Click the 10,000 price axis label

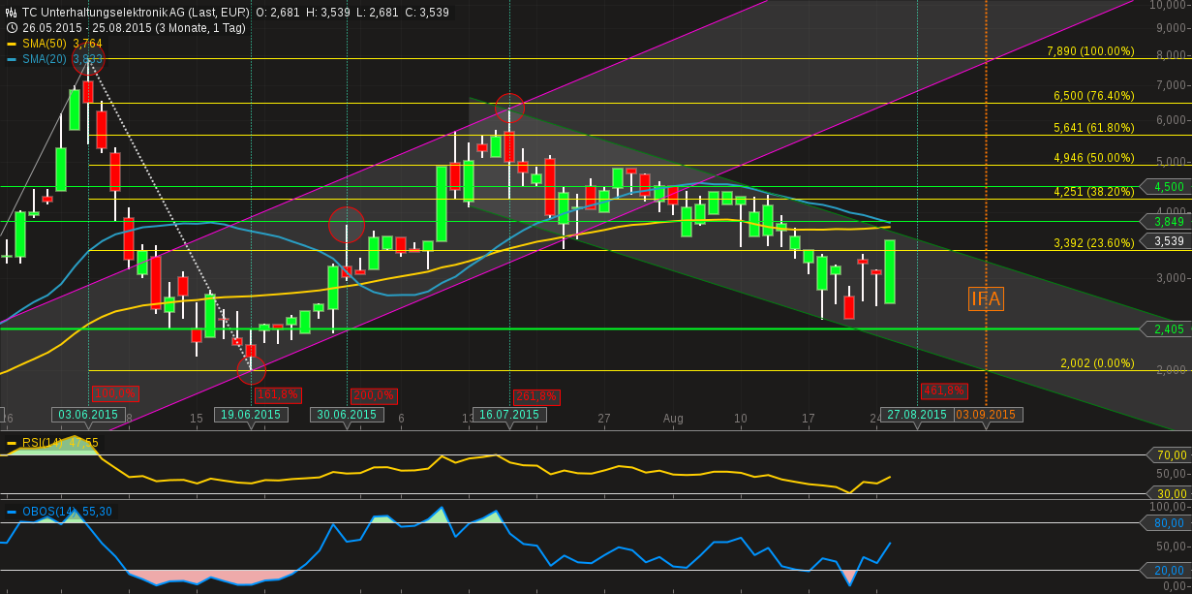pyautogui.click(x=1169, y=5)
